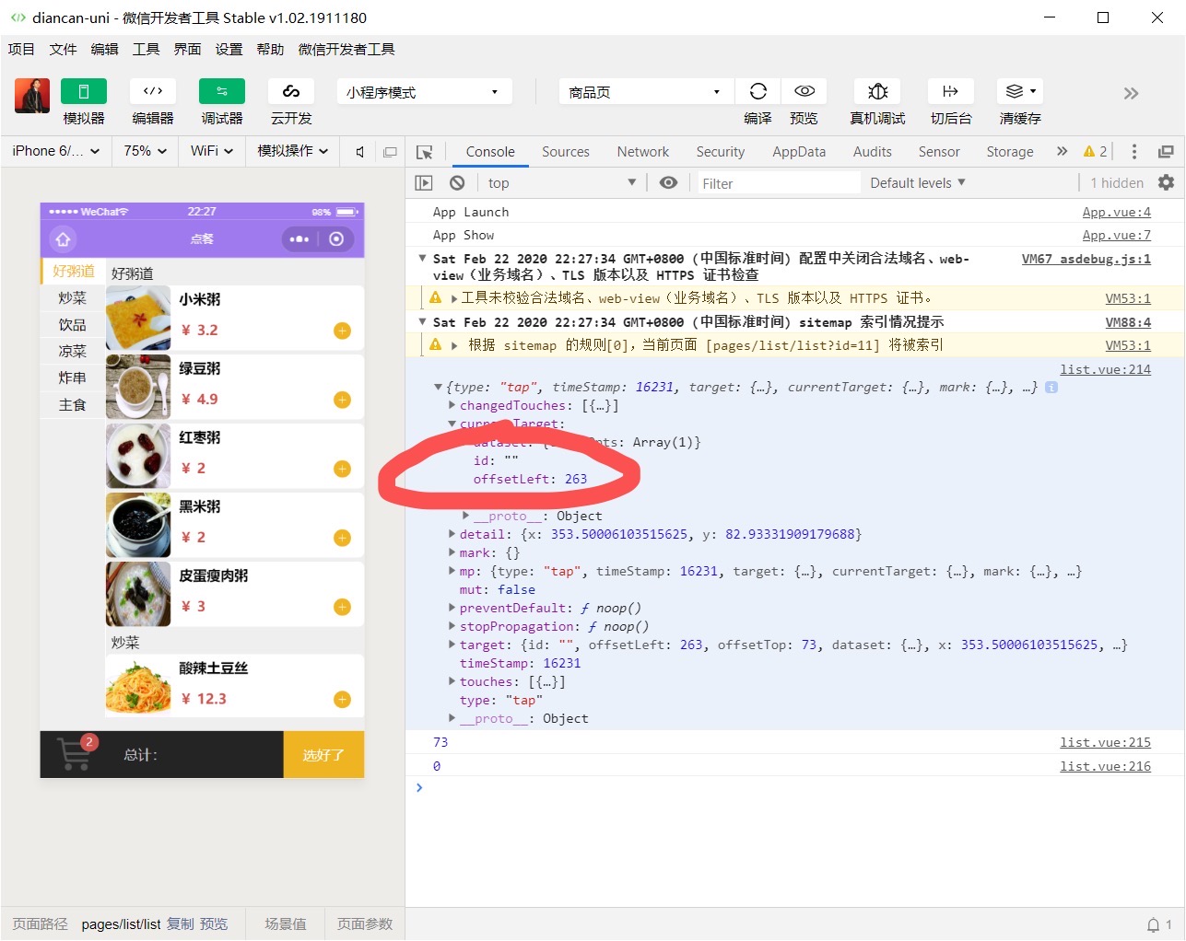Expand more toolbar items double chevron
Viewport: 1186px width, 941px height.
(x=1131, y=93)
